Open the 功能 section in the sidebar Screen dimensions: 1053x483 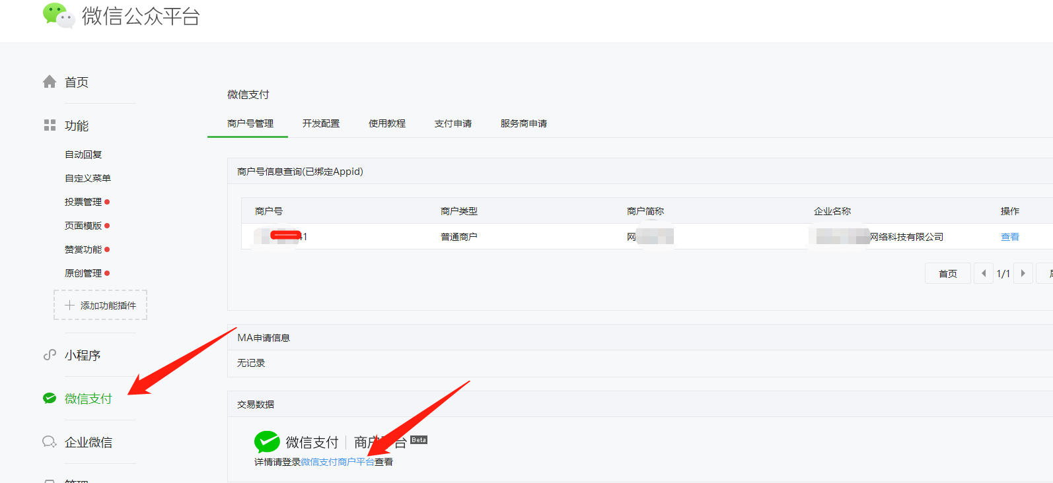(x=77, y=125)
